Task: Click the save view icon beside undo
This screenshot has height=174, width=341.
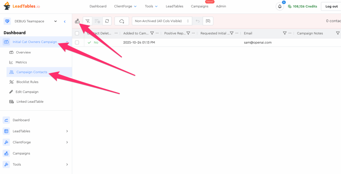Action: (x=208, y=21)
